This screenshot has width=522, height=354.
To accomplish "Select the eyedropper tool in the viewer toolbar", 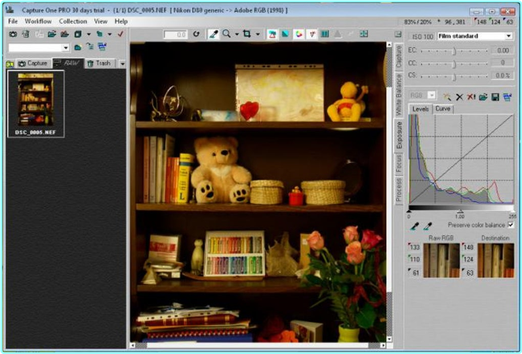I will 213,34.
